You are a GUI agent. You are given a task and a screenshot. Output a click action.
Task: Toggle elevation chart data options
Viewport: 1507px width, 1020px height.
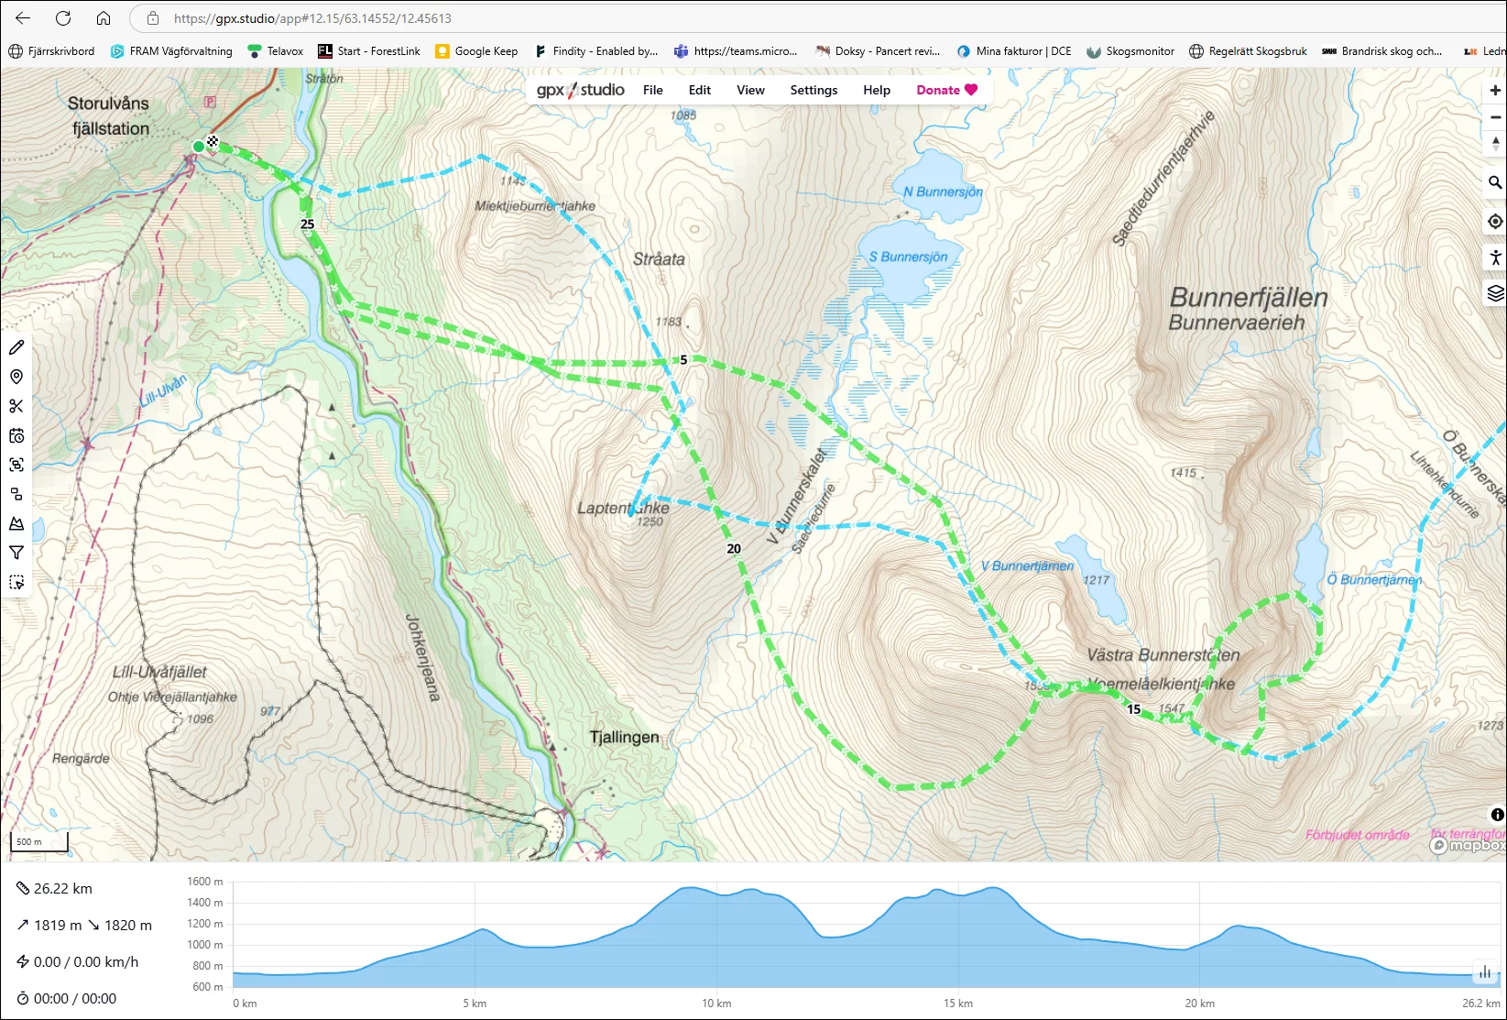(x=1484, y=972)
